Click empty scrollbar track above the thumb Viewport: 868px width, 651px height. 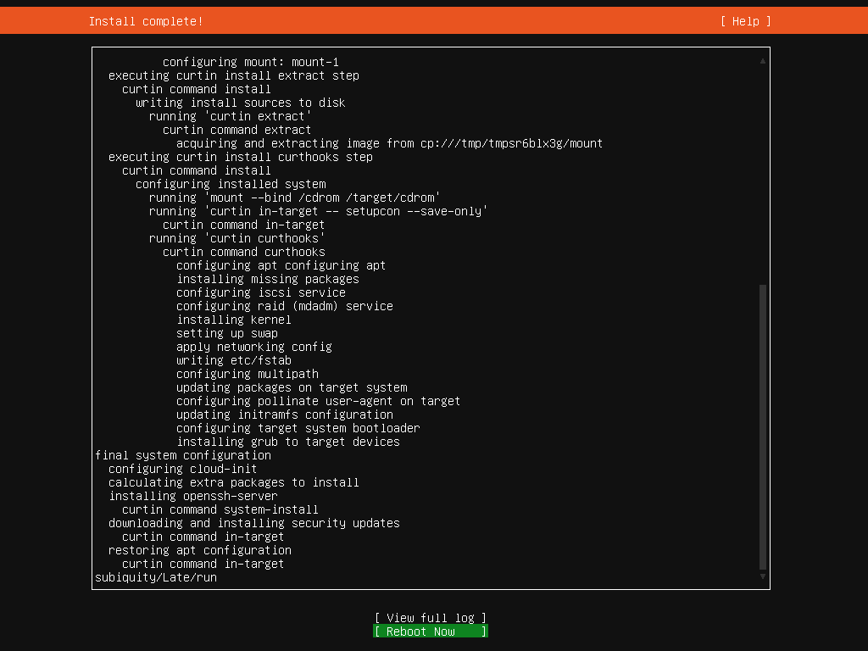click(x=763, y=170)
